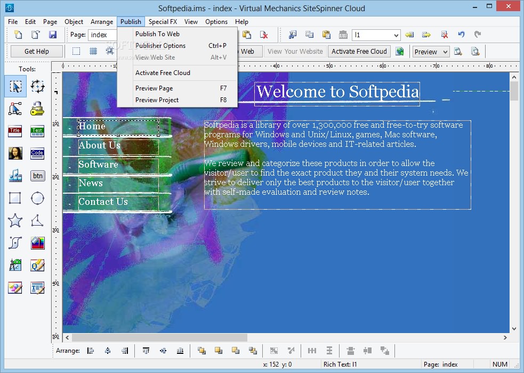Select the btn button tool

click(37, 176)
